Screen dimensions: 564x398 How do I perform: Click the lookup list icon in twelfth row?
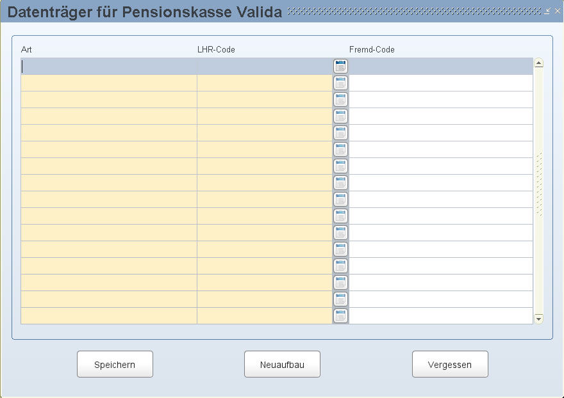(x=340, y=249)
